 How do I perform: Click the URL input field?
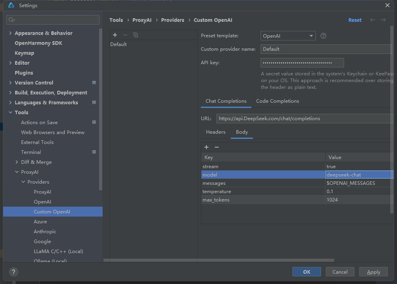304,119
